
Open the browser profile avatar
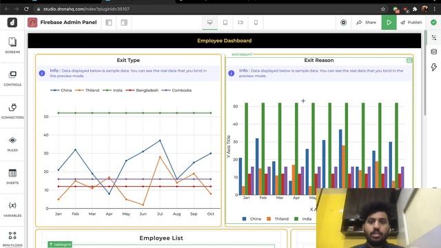424,9
